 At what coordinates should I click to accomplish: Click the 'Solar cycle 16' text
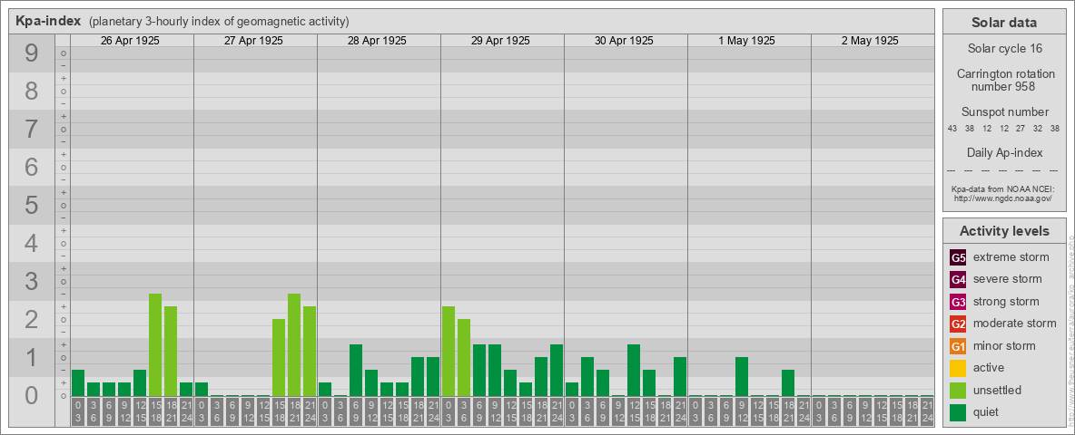[x=1003, y=49]
